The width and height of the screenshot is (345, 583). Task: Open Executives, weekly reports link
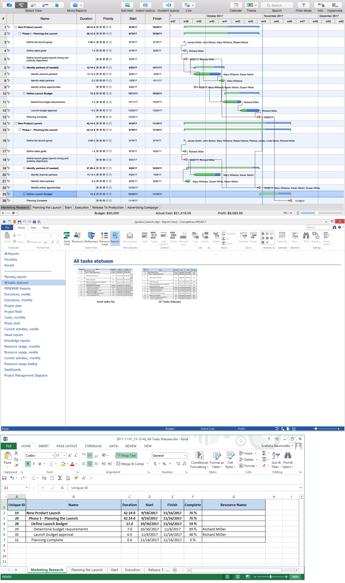click(17, 294)
